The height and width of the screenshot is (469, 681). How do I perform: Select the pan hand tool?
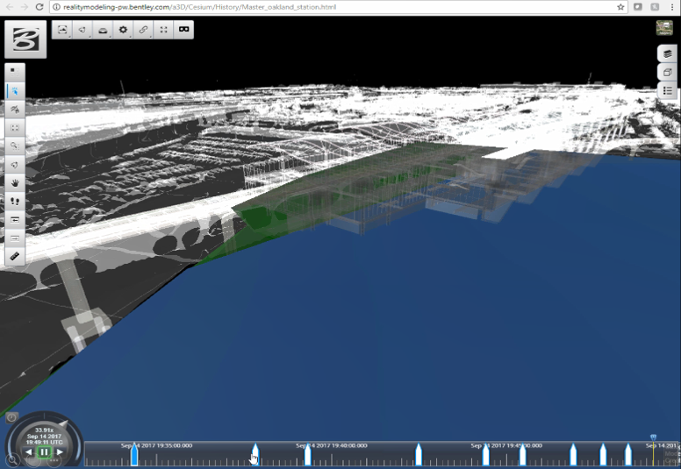(x=15, y=182)
